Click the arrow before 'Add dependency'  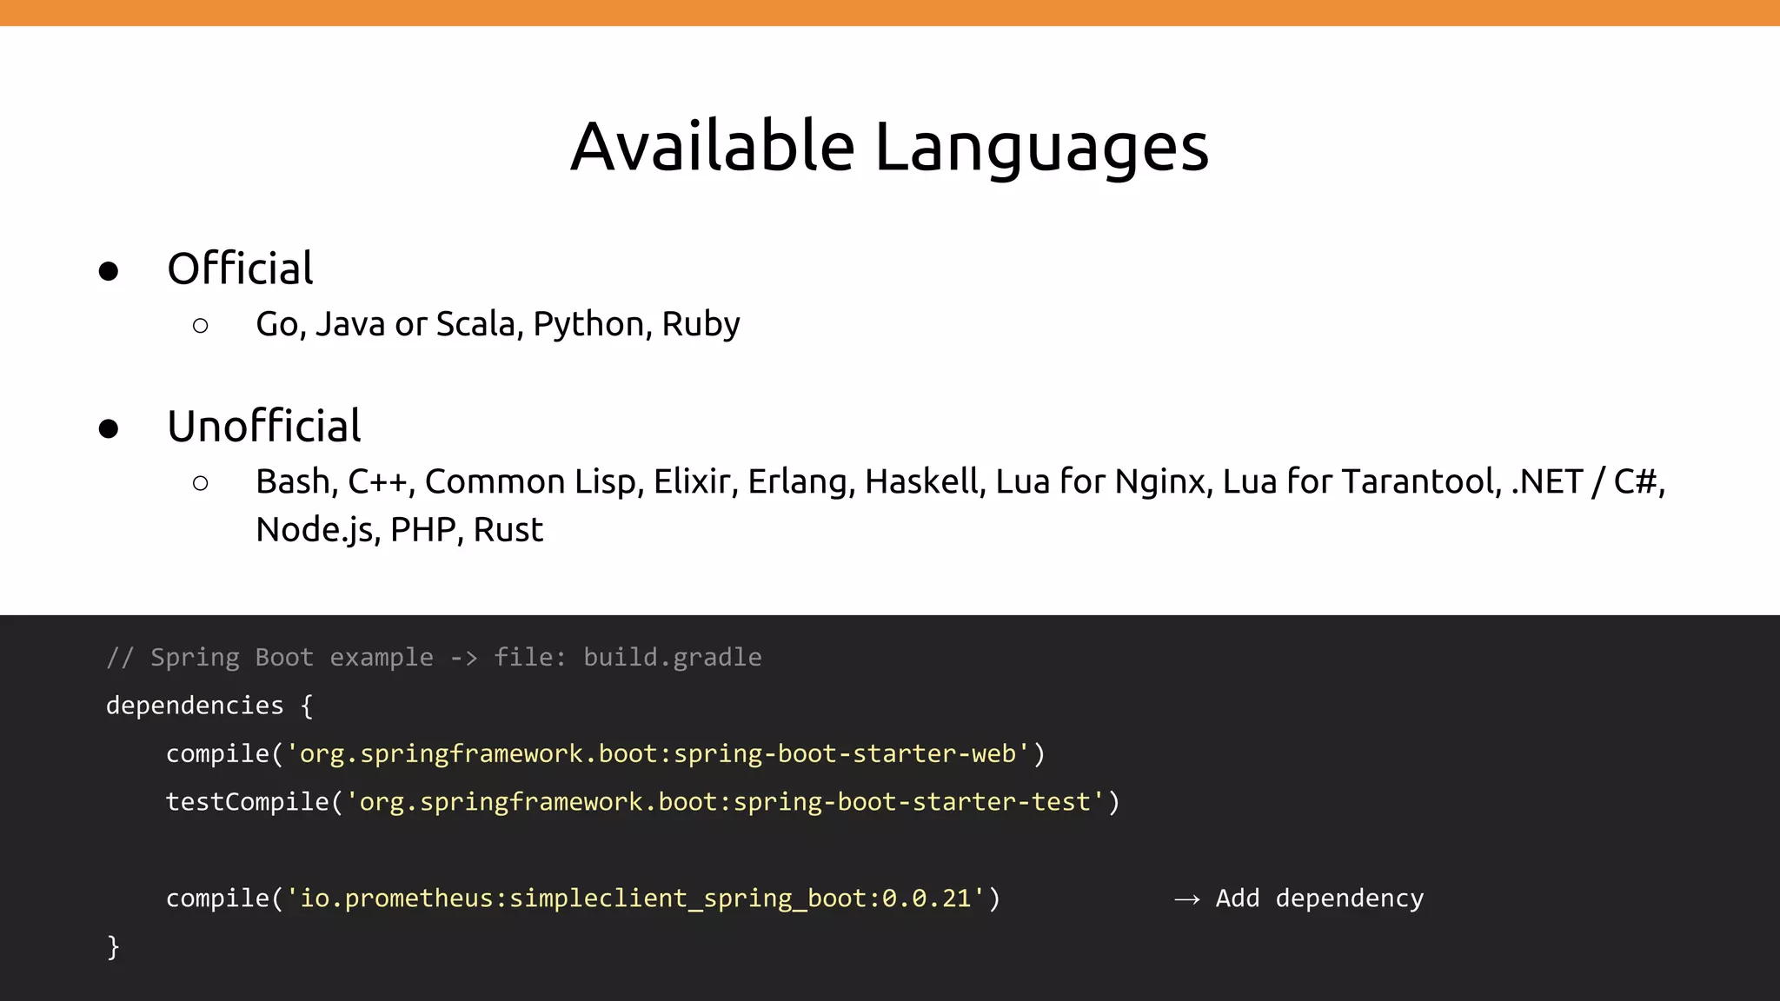click(x=1187, y=899)
